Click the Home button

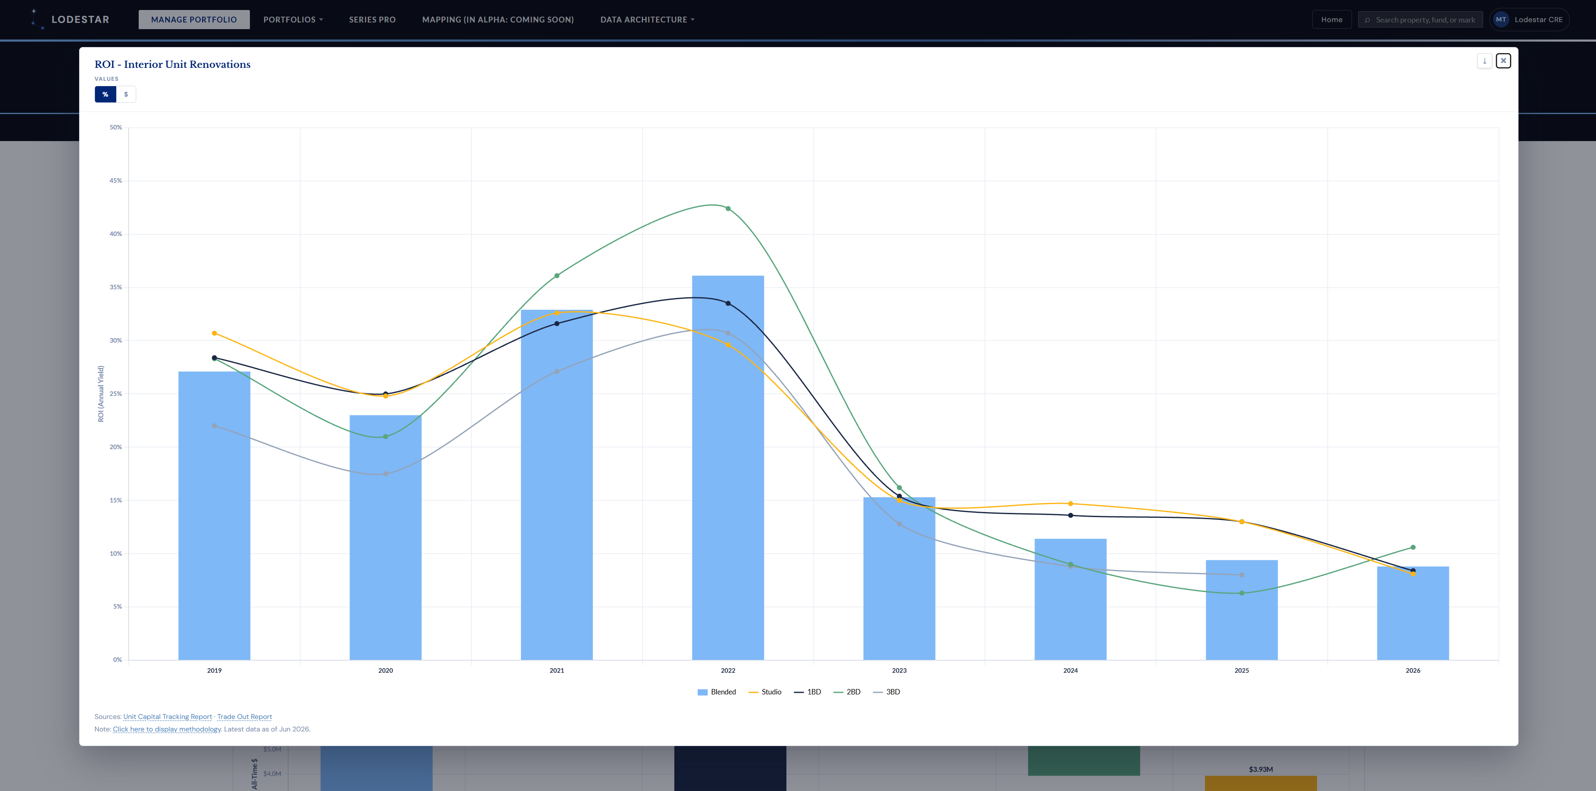point(1332,19)
